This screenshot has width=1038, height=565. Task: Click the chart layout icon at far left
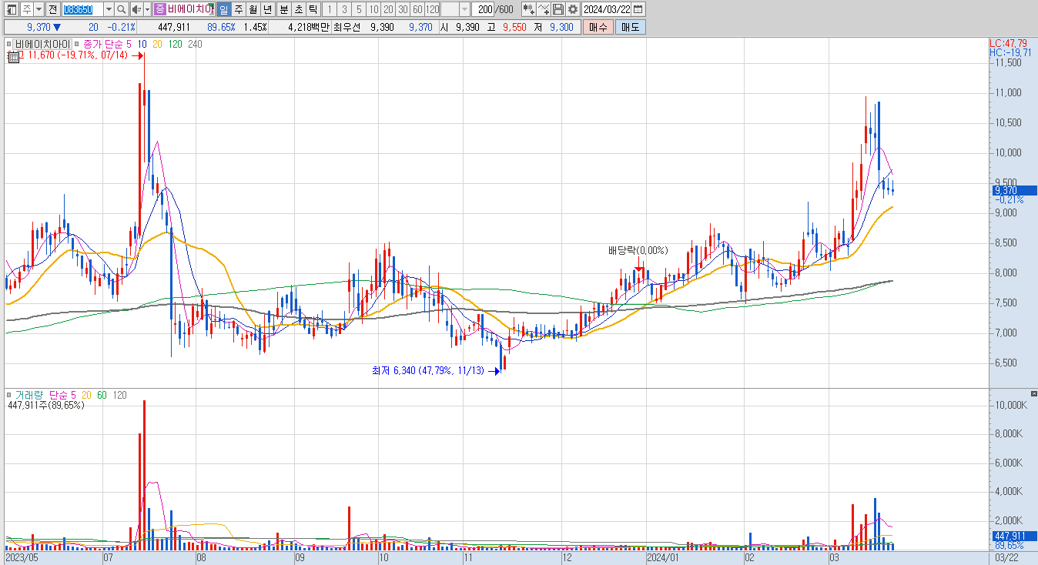(x=12, y=9)
